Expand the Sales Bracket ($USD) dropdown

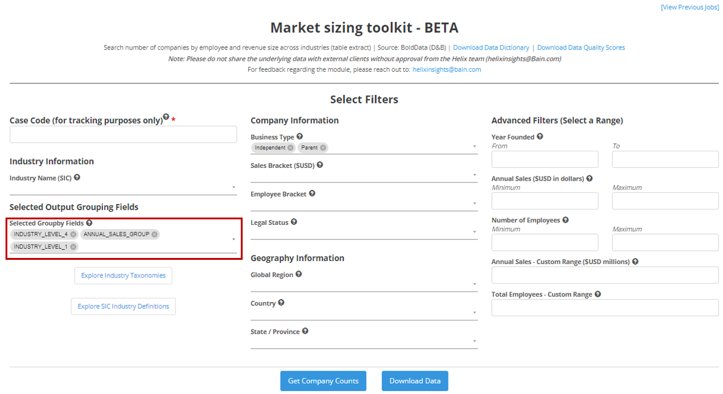click(x=363, y=175)
